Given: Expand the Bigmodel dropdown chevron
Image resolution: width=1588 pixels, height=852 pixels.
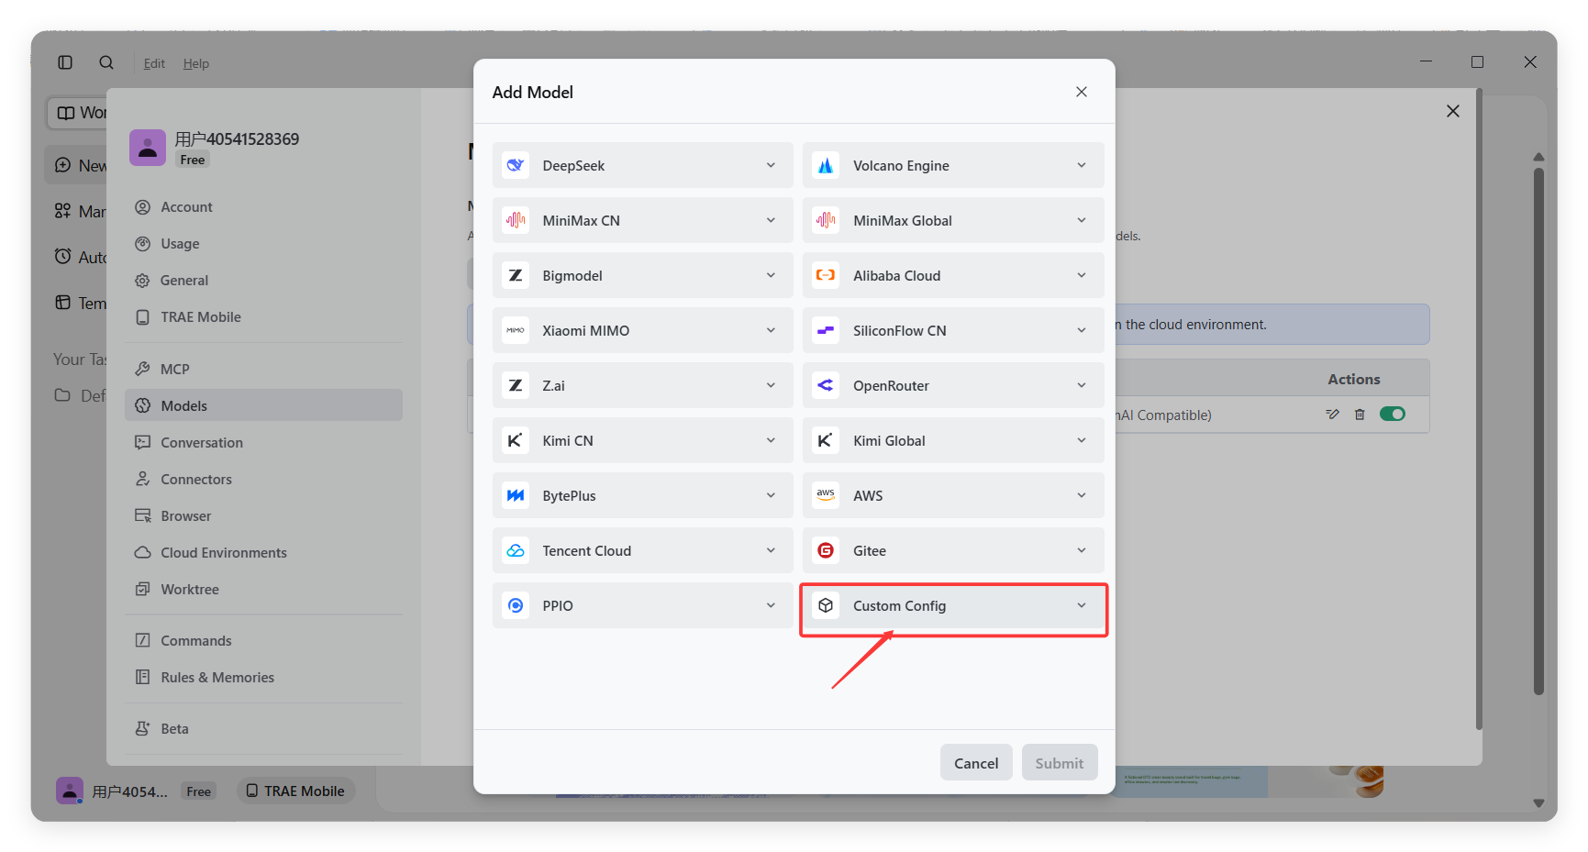Looking at the screenshot, I should [771, 275].
